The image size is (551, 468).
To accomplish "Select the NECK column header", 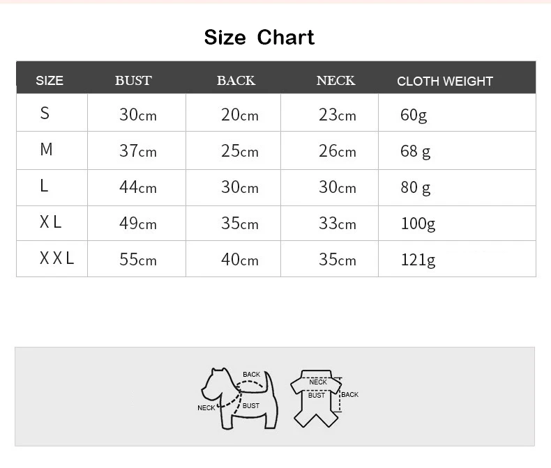I will click(335, 81).
